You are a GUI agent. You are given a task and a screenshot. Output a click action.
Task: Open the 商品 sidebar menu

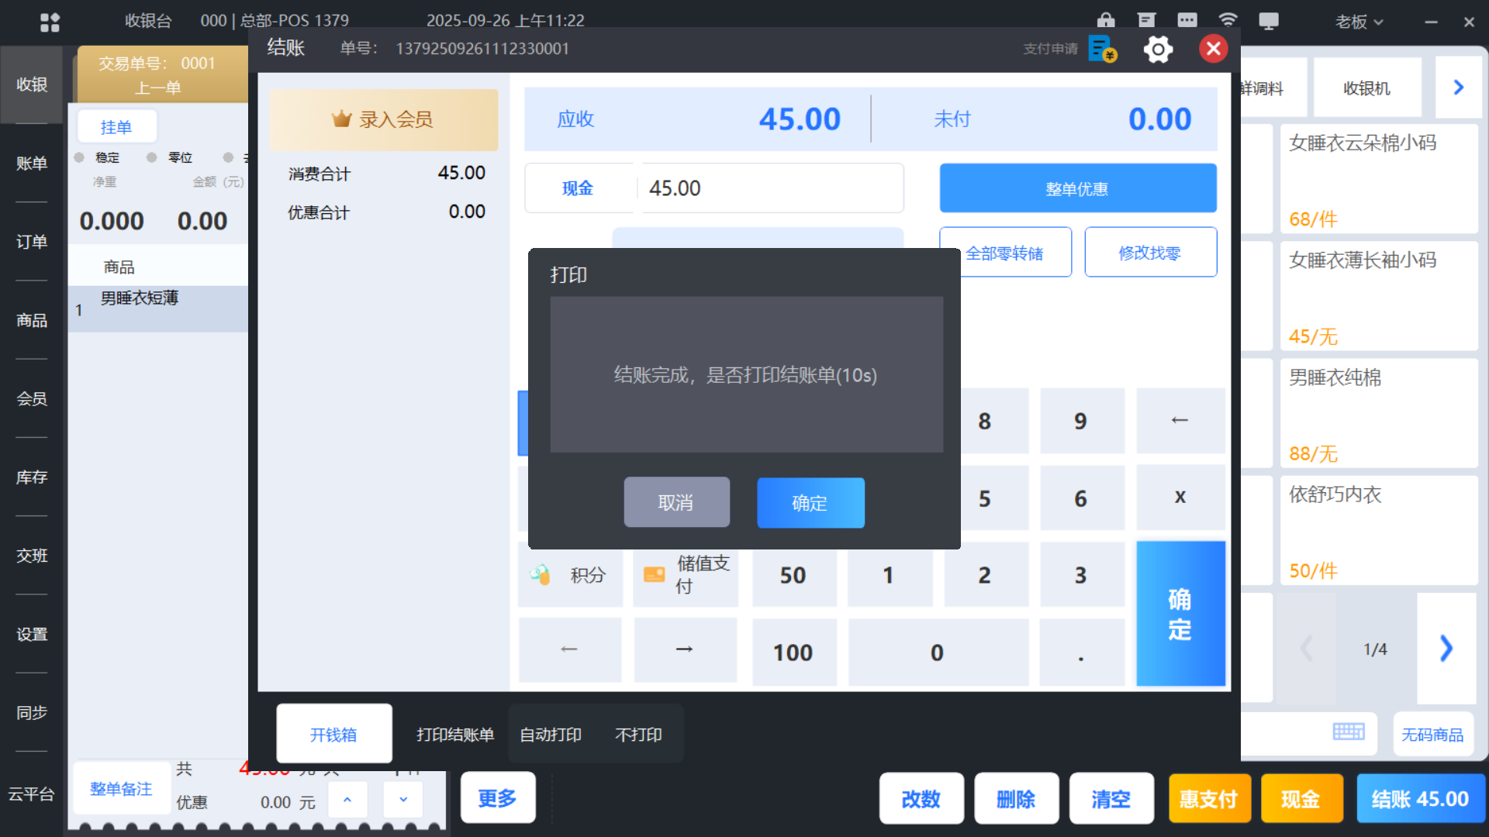(x=32, y=320)
